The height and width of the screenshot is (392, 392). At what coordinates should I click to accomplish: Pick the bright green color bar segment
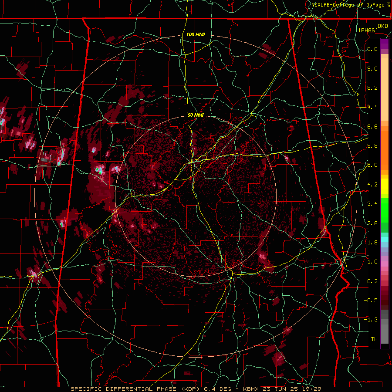385,210
